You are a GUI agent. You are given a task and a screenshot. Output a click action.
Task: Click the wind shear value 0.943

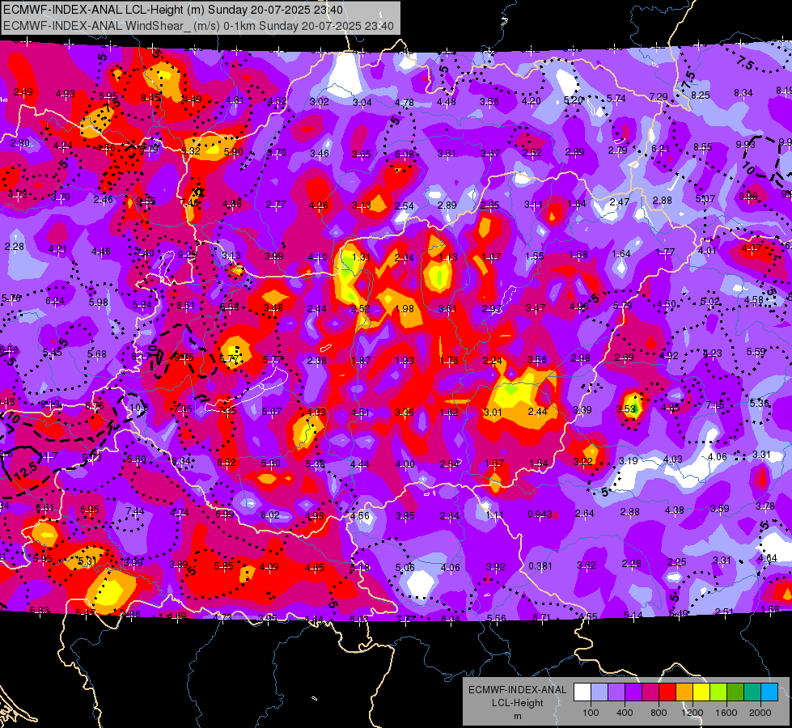tap(540, 514)
